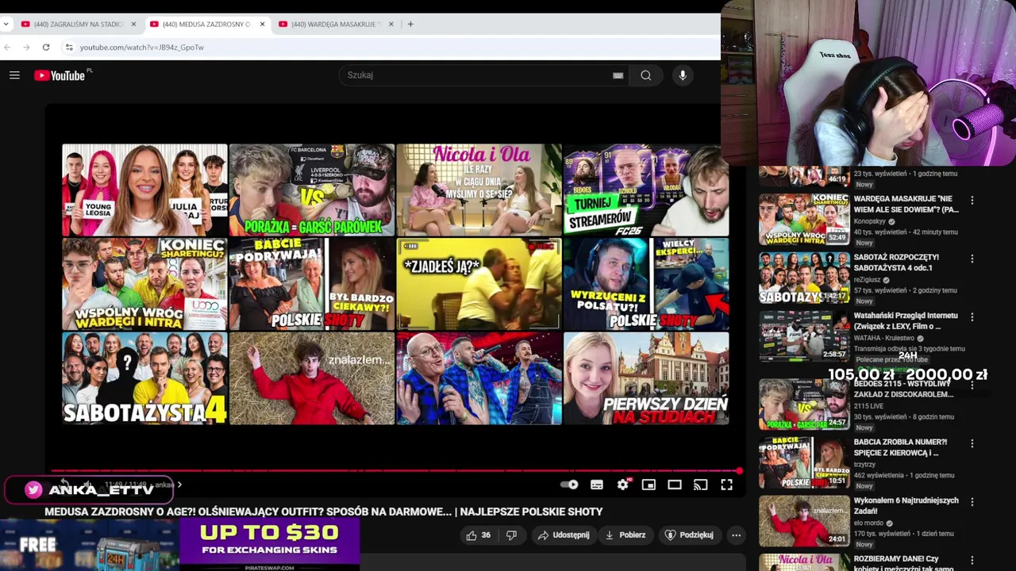The width and height of the screenshot is (1016, 571).
Task: Go forward in the browser
Action: pyautogui.click(x=26, y=48)
